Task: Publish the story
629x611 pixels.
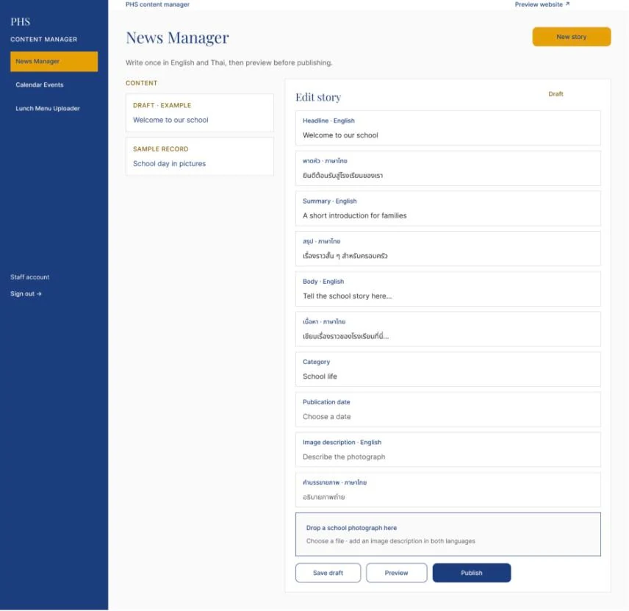Action: (471, 573)
